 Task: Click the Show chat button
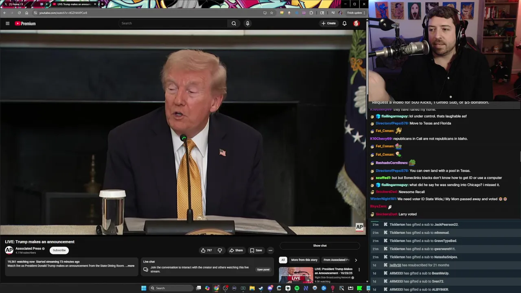pos(320,245)
